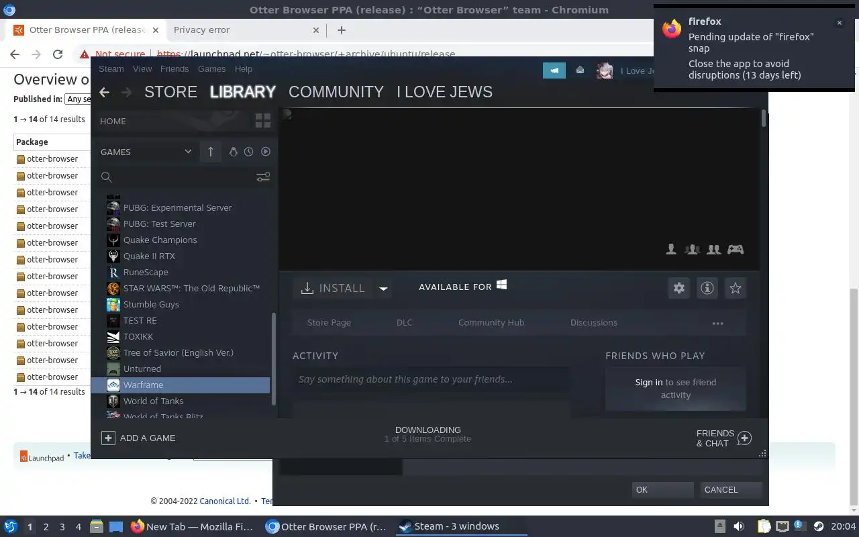The width and height of the screenshot is (859, 537).
Task: Open advanced library filter sliders icon
Action: (x=263, y=177)
